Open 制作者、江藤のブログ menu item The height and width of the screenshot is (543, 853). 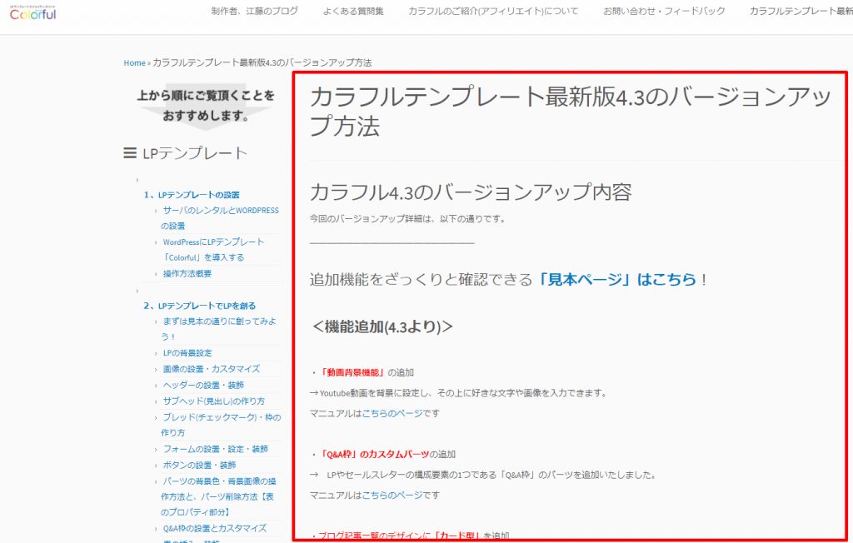point(255,11)
